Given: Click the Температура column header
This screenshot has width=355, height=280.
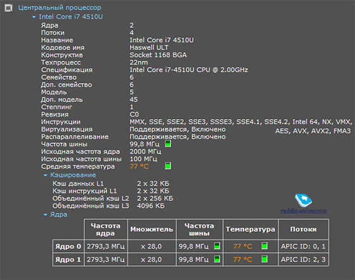Looking at the screenshot, I should pyautogui.click(x=250, y=229).
